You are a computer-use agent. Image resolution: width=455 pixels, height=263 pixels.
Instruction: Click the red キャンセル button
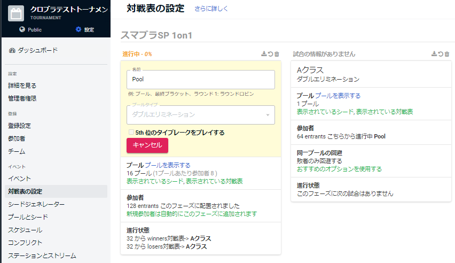pos(147,145)
